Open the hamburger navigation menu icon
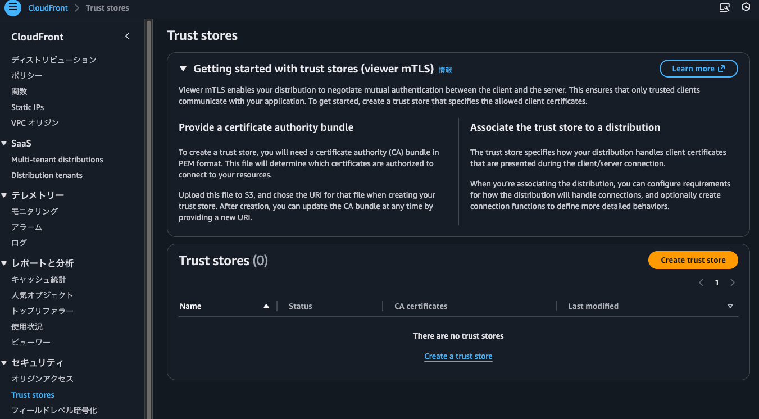Viewport: 759px width, 419px height. (12, 8)
